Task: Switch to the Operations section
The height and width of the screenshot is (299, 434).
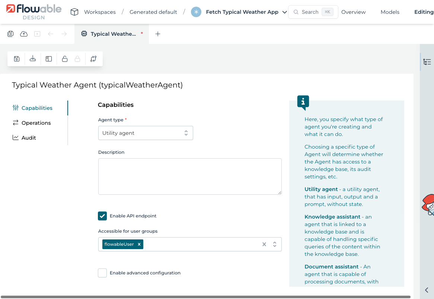Action: pyautogui.click(x=36, y=123)
